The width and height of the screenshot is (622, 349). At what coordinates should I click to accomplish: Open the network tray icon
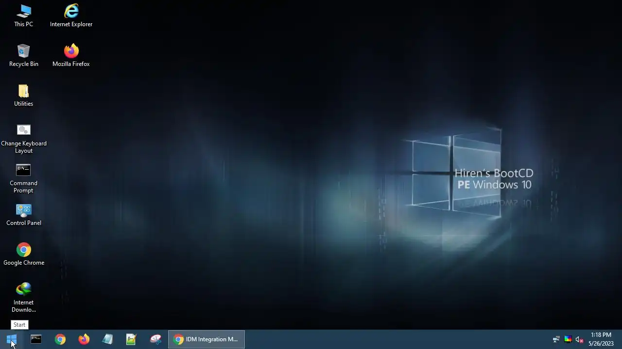click(556, 339)
